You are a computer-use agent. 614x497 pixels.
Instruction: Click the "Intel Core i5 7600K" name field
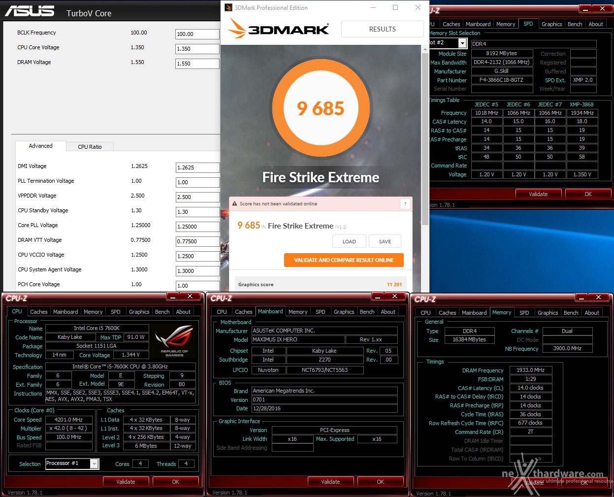(x=97, y=328)
